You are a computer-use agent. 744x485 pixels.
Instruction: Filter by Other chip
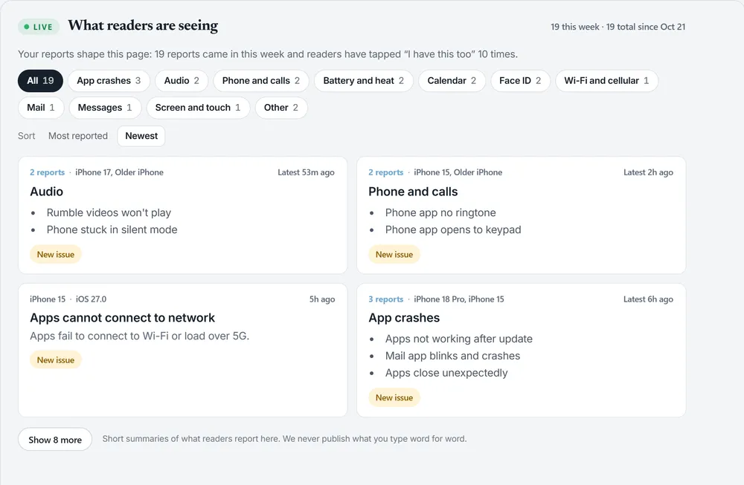(281, 108)
